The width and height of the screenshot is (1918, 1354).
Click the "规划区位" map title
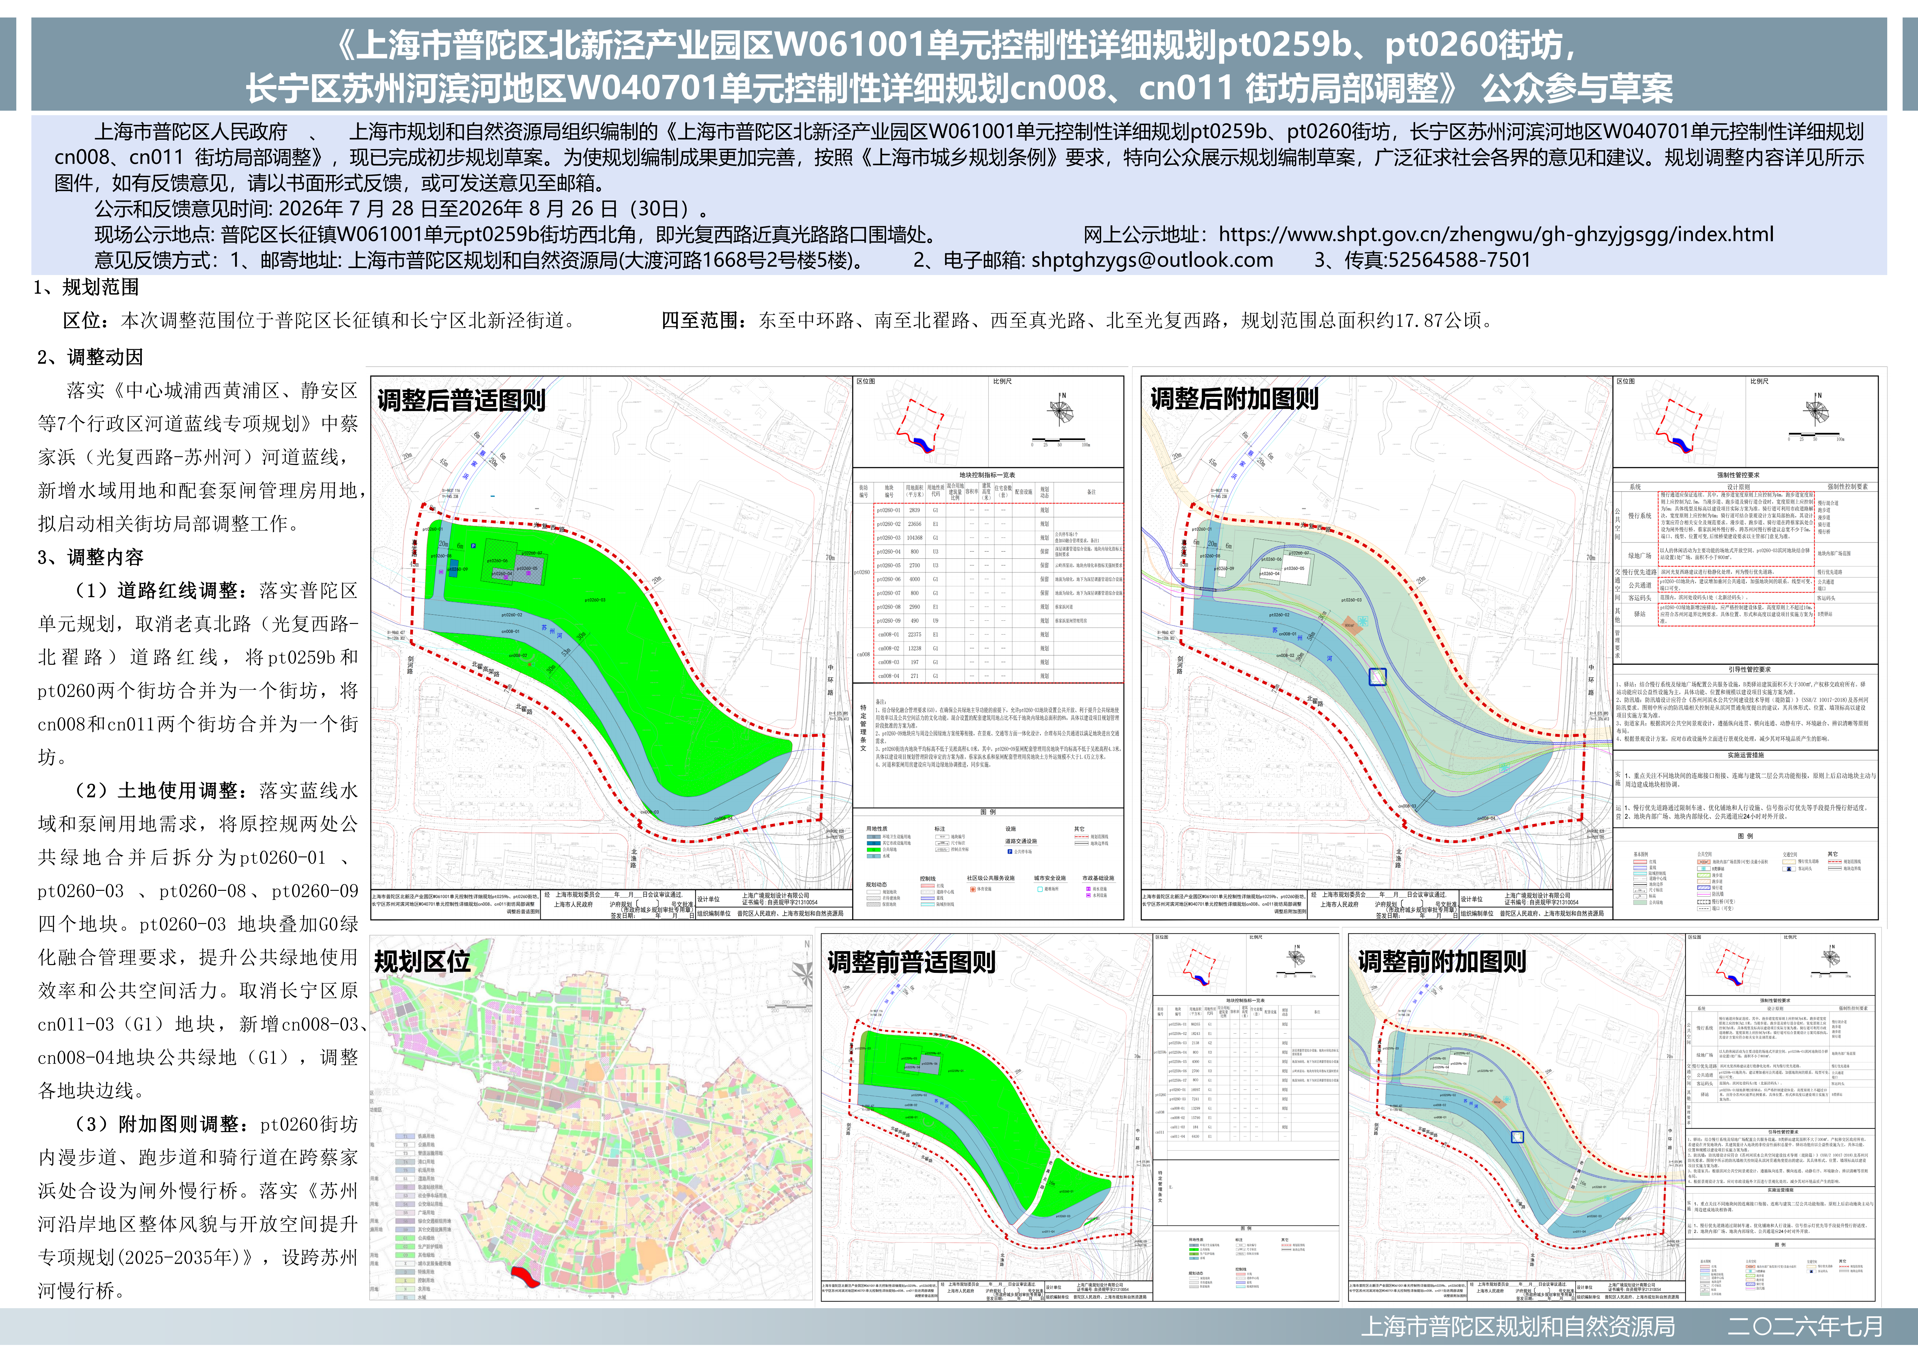(423, 962)
